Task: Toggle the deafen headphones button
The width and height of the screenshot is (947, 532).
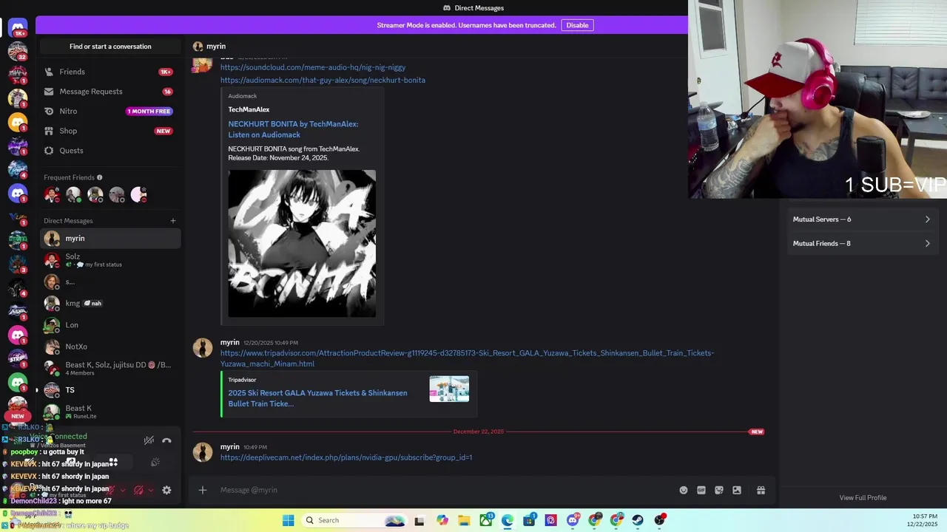Action: click(138, 490)
